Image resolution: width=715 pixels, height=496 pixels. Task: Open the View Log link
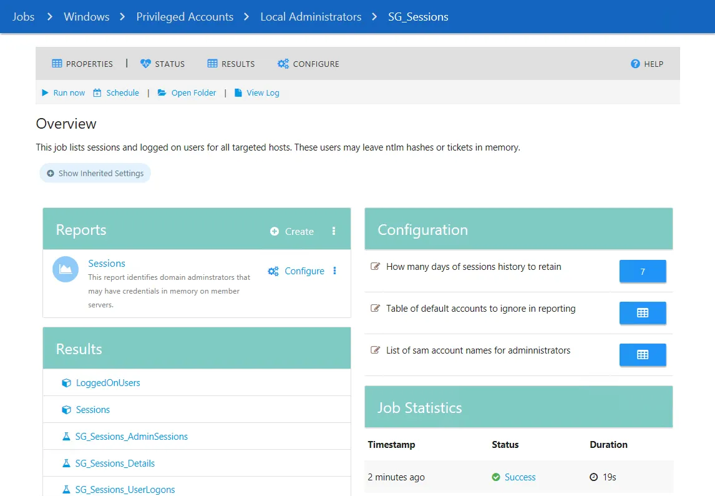(263, 92)
